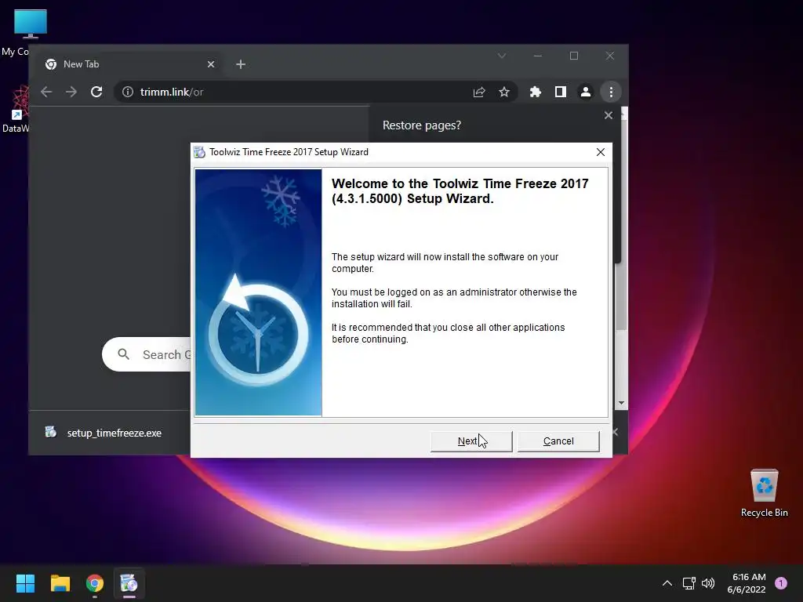Open the Chrome profile avatar
This screenshot has height=602, width=803.
click(x=585, y=92)
